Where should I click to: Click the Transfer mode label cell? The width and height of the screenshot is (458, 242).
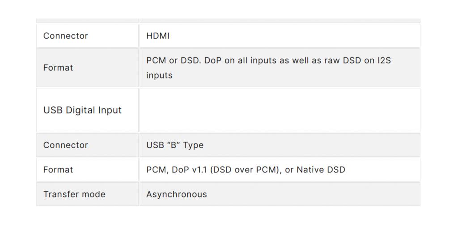(74, 194)
